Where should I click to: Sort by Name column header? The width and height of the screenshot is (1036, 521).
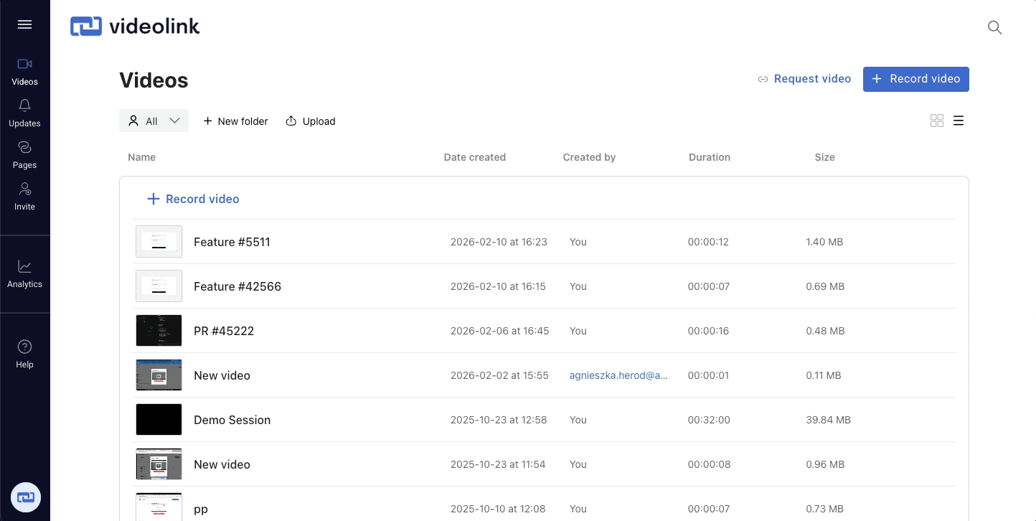[x=141, y=157]
